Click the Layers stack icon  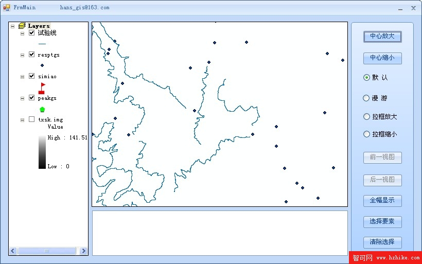[x=22, y=26]
